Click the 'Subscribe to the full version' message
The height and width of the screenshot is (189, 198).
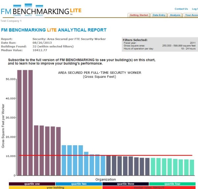(82, 62)
